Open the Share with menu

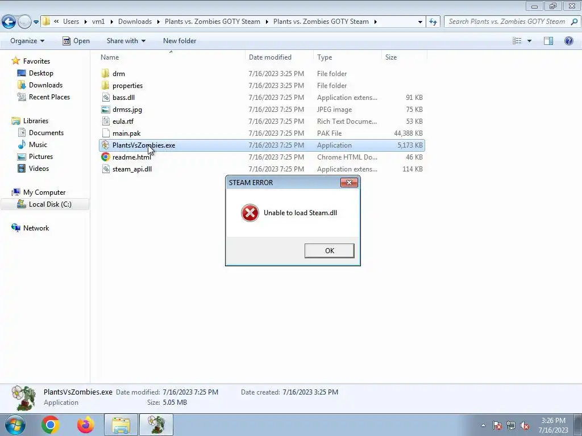coord(126,41)
